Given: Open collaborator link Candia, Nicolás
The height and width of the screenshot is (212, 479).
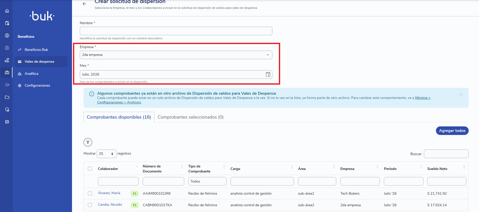Looking at the screenshot, I should [x=110, y=204].
